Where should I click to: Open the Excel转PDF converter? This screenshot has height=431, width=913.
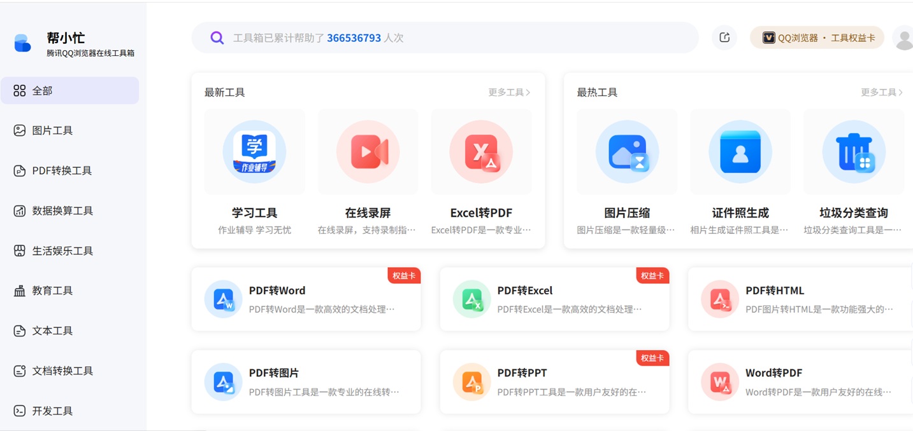(481, 151)
